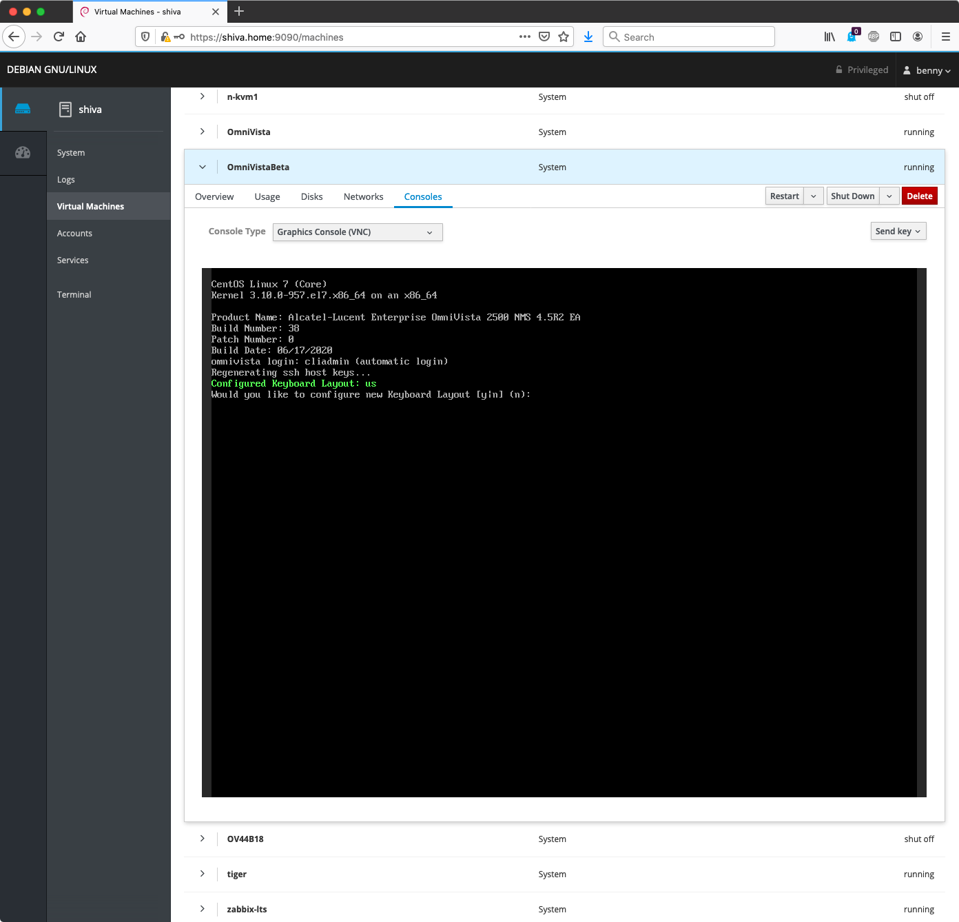
Task: Click the Privileged lock indicator
Action: 862,70
